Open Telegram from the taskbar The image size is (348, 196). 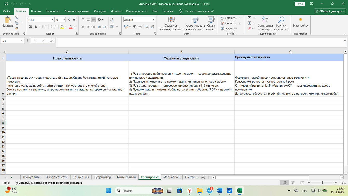[210, 191]
